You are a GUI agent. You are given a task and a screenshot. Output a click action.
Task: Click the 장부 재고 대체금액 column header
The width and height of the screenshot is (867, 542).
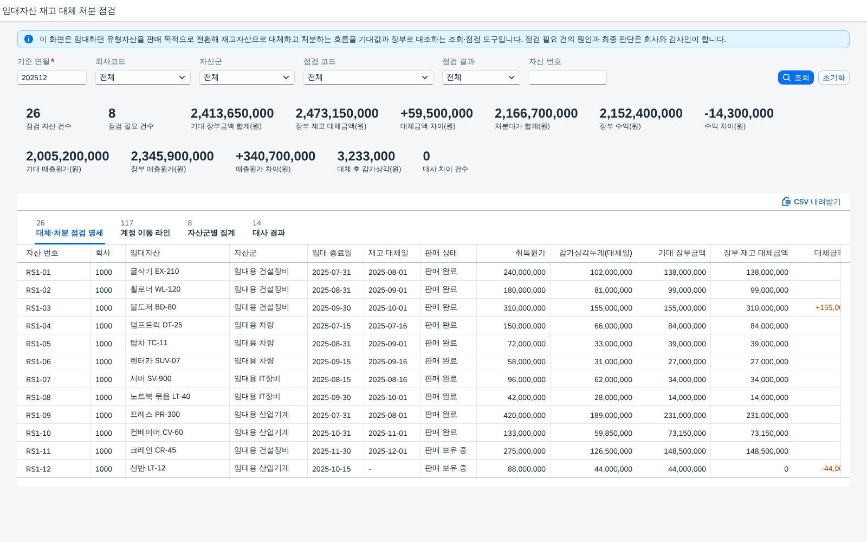tap(752, 253)
